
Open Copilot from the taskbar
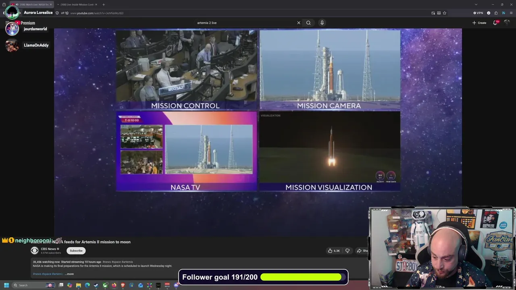click(70, 285)
